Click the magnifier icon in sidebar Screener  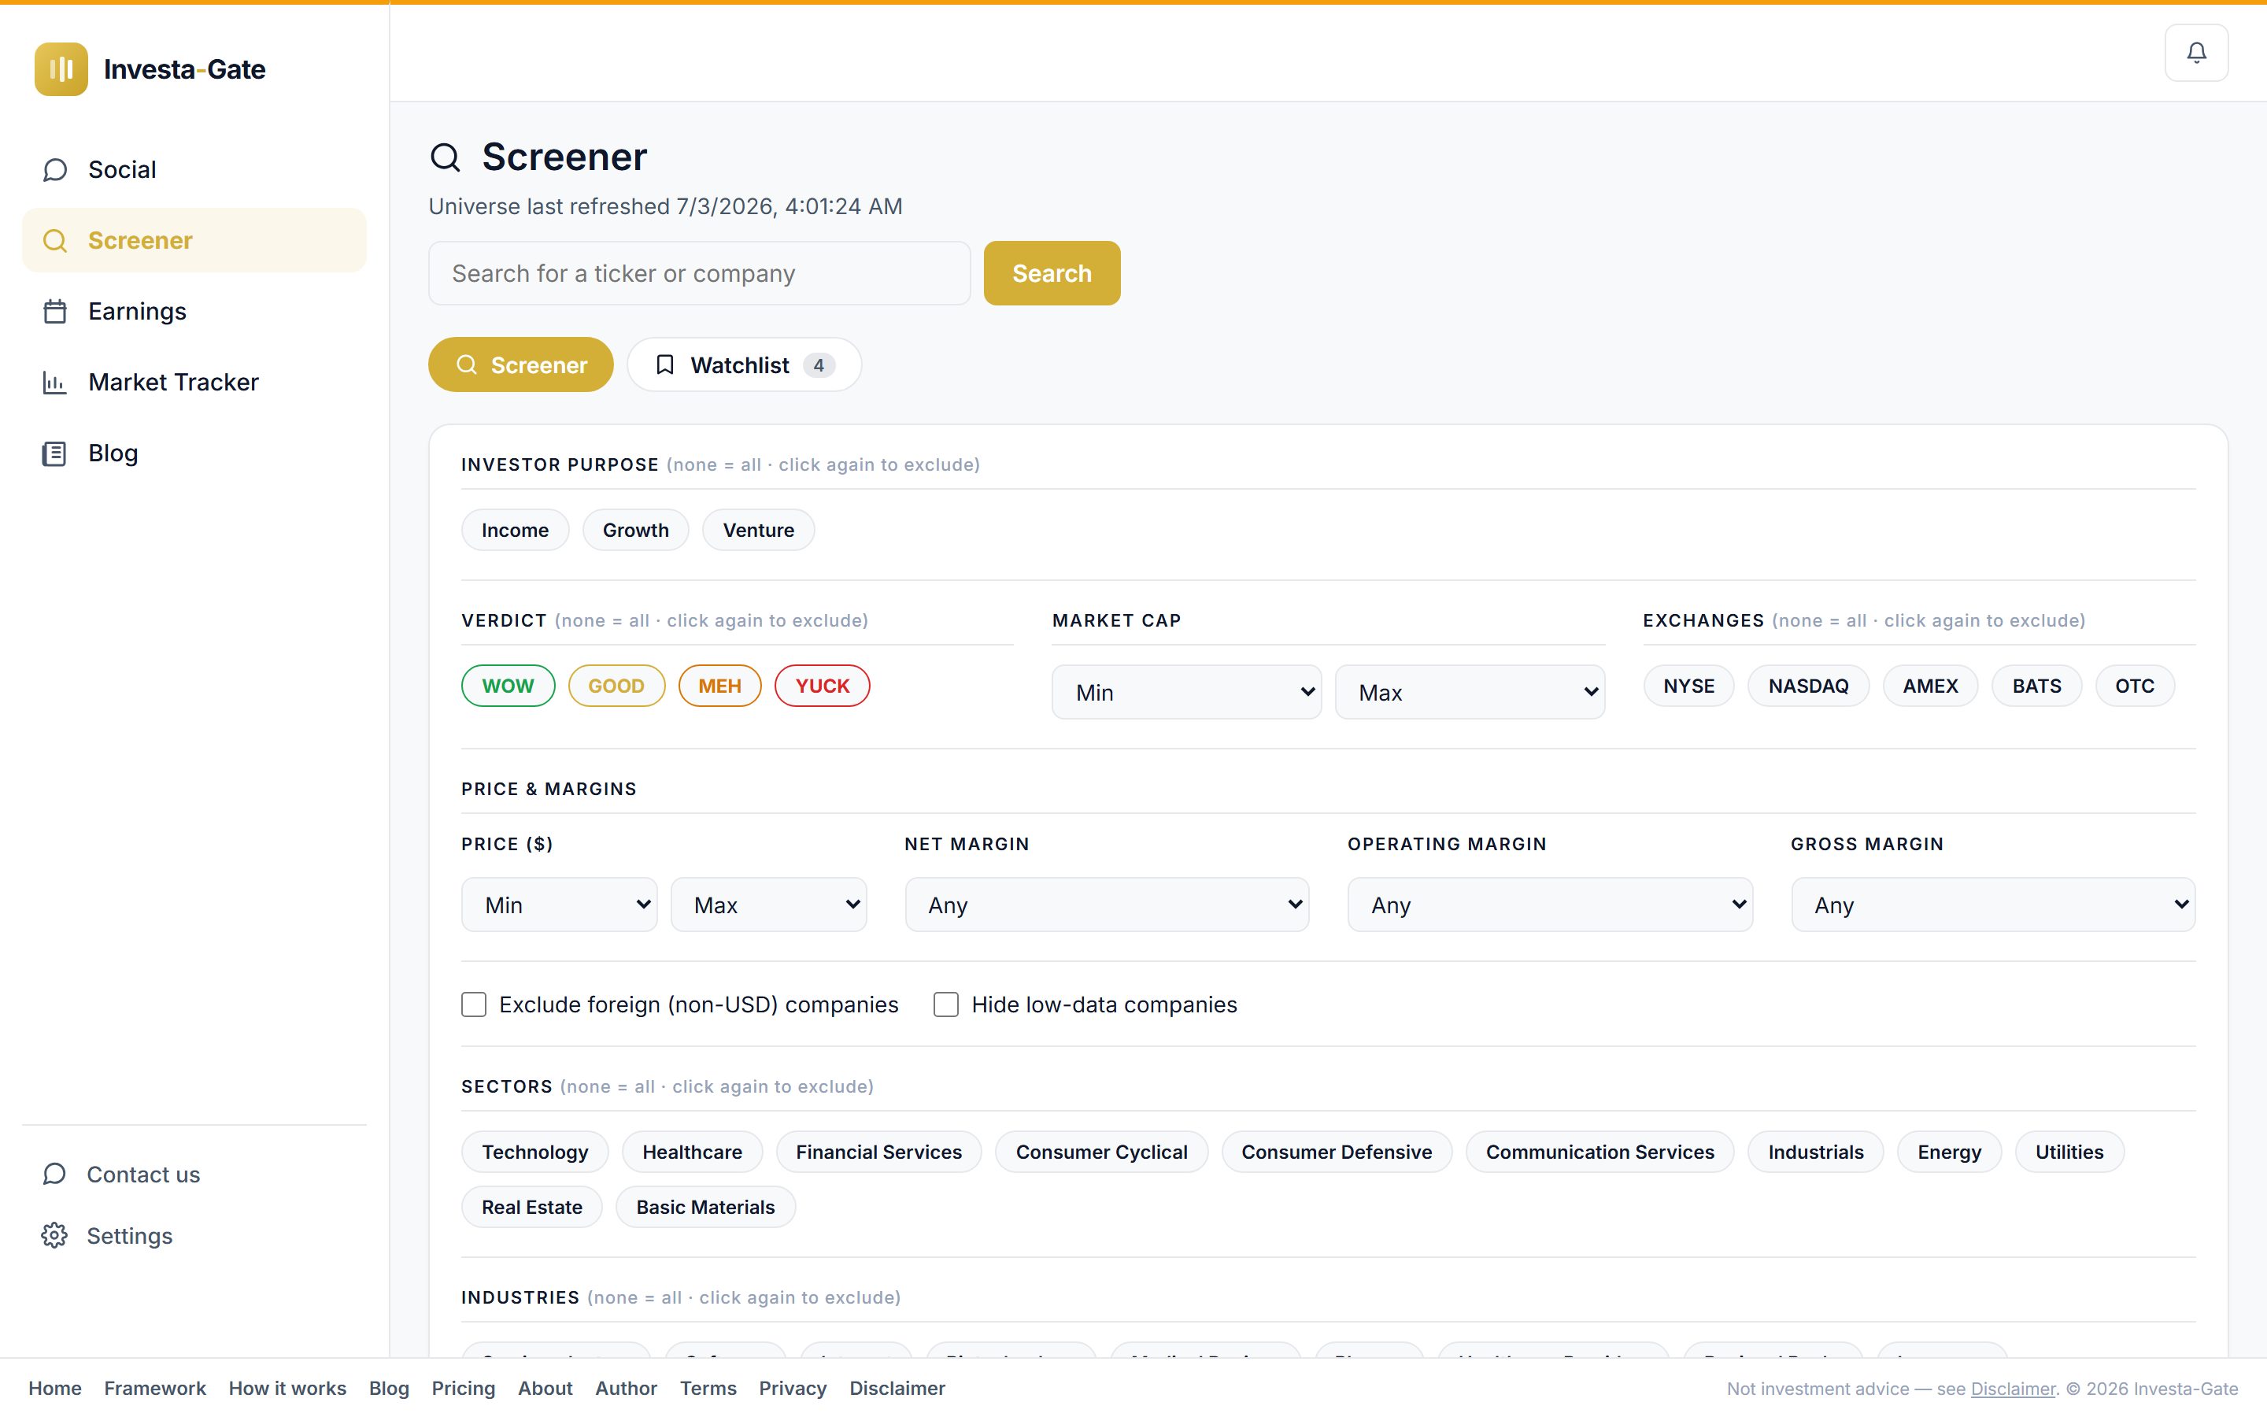[54, 241]
